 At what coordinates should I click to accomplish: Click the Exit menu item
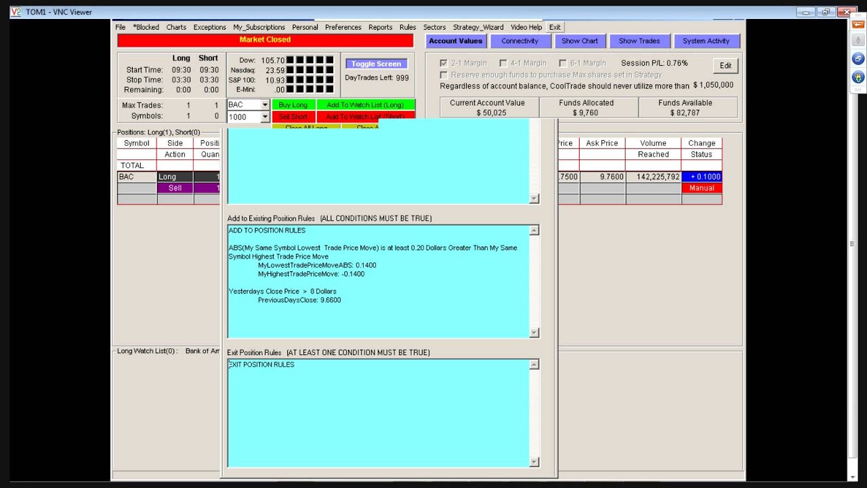coord(555,27)
